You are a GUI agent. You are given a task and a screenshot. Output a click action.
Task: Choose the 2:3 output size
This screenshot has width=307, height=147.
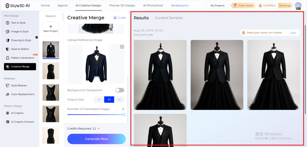(109, 100)
